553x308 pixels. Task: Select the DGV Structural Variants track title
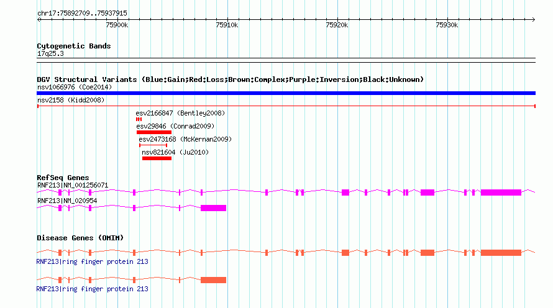230,79
